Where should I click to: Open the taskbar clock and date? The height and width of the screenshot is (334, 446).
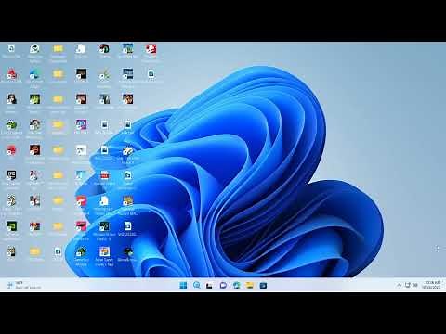431,285
